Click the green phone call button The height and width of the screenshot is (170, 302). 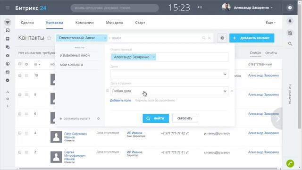tap(290, 163)
